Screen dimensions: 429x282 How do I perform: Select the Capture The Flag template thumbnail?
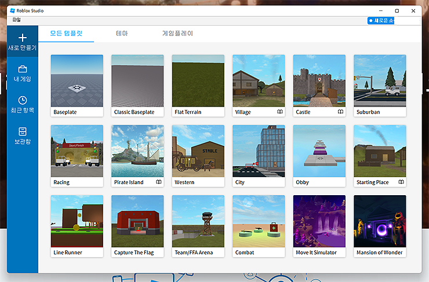pos(137,221)
